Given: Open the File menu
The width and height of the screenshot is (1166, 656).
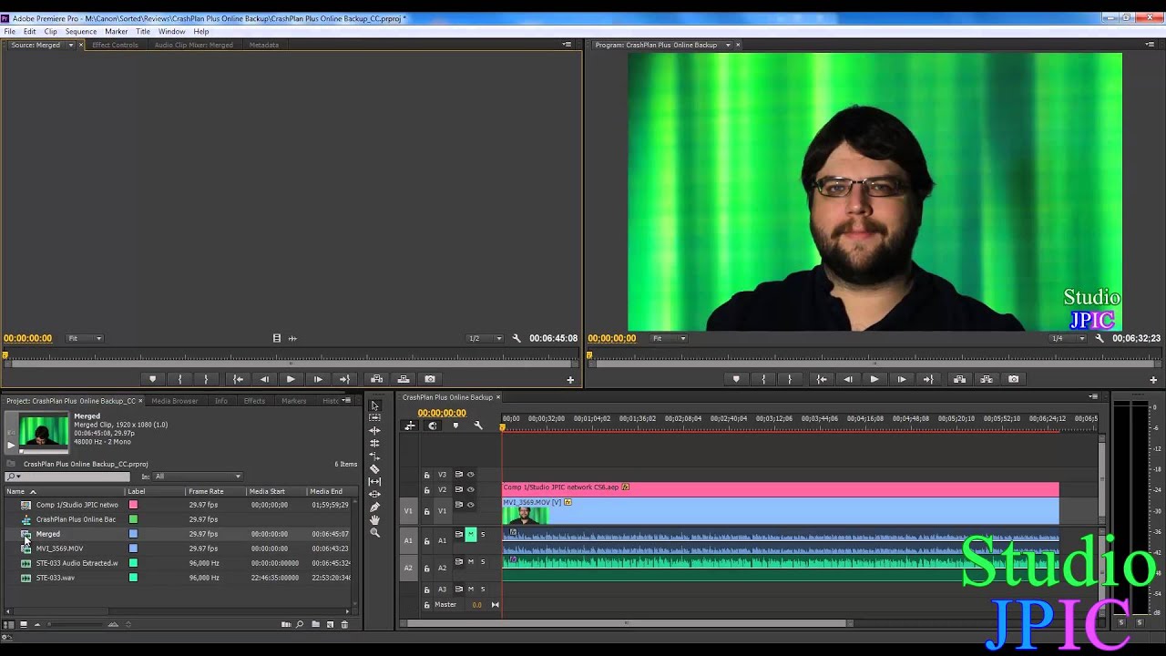Looking at the screenshot, I should tap(9, 31).
